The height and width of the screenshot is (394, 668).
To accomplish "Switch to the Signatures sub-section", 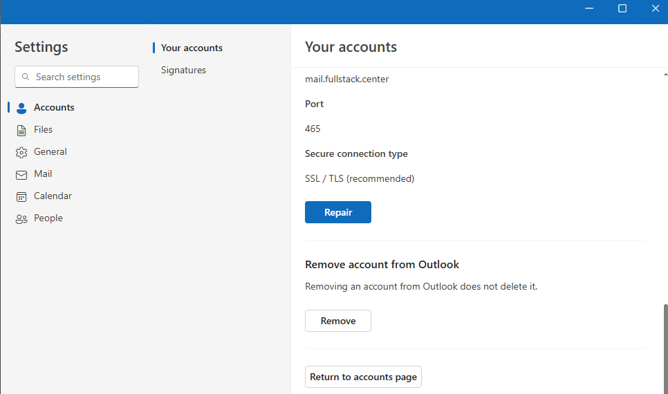I will tap(183, 70).
